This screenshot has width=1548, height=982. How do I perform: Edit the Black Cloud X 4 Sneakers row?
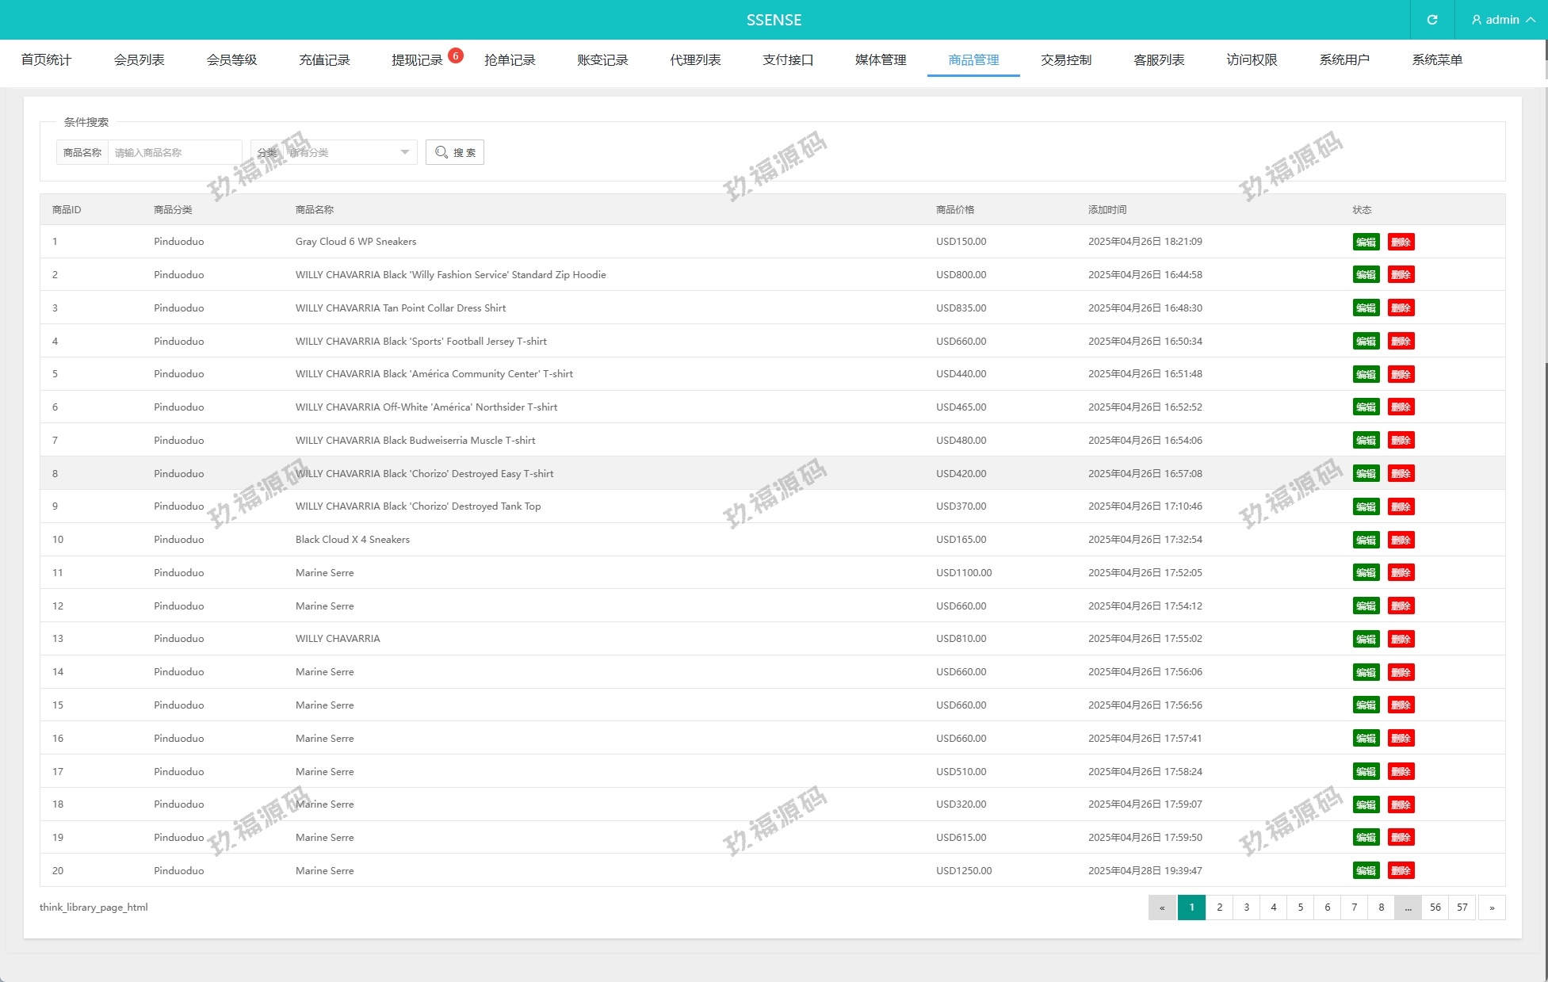pyautogui.click(x=1365, y=540)
